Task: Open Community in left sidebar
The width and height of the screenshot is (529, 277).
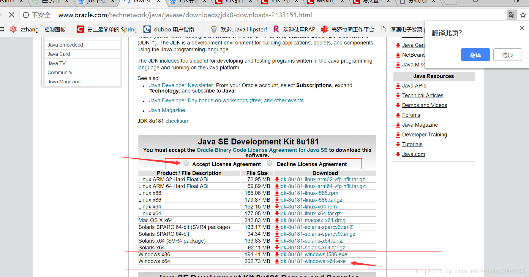Action: point(60,72)
